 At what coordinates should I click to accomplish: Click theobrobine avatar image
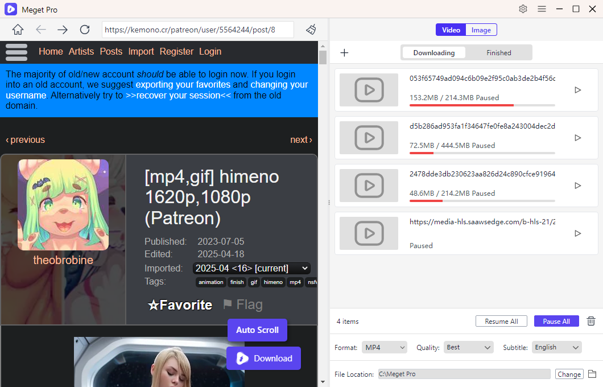click(63, 205)
